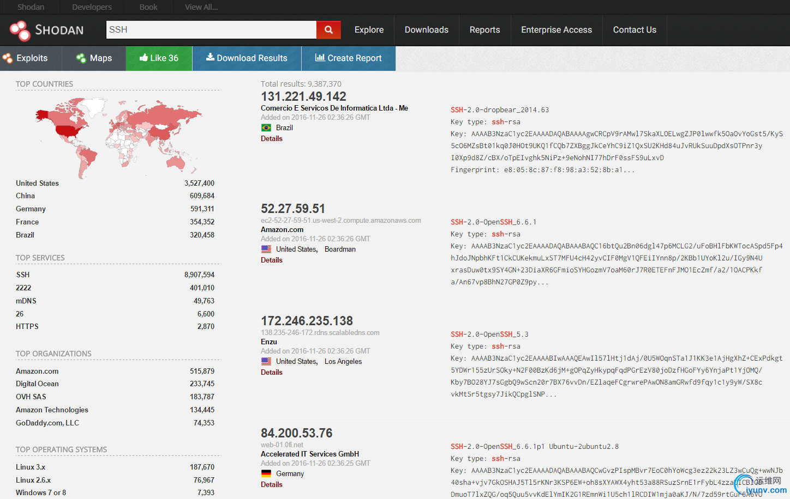The width and height of the screenshot is (790, 499).
Task: Filter by Digital Ocean organization
Action: click(x=37, y=384)
